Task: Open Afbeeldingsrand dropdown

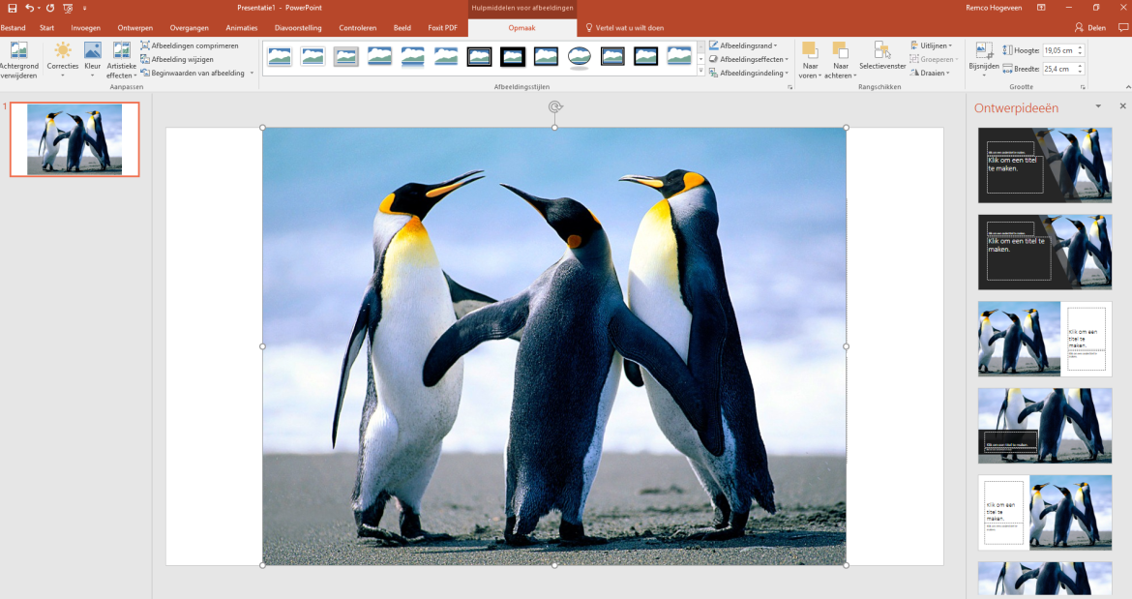Action: tap(743, 45)
